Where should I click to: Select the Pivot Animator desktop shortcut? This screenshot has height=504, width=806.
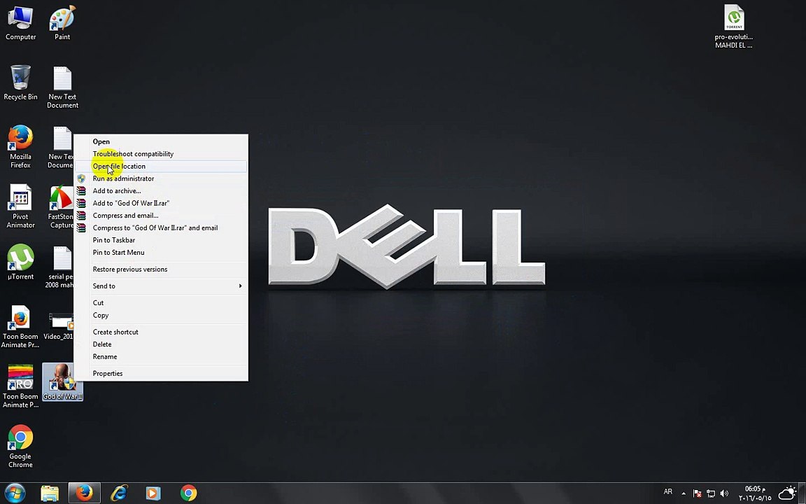[x=20, y=206]
